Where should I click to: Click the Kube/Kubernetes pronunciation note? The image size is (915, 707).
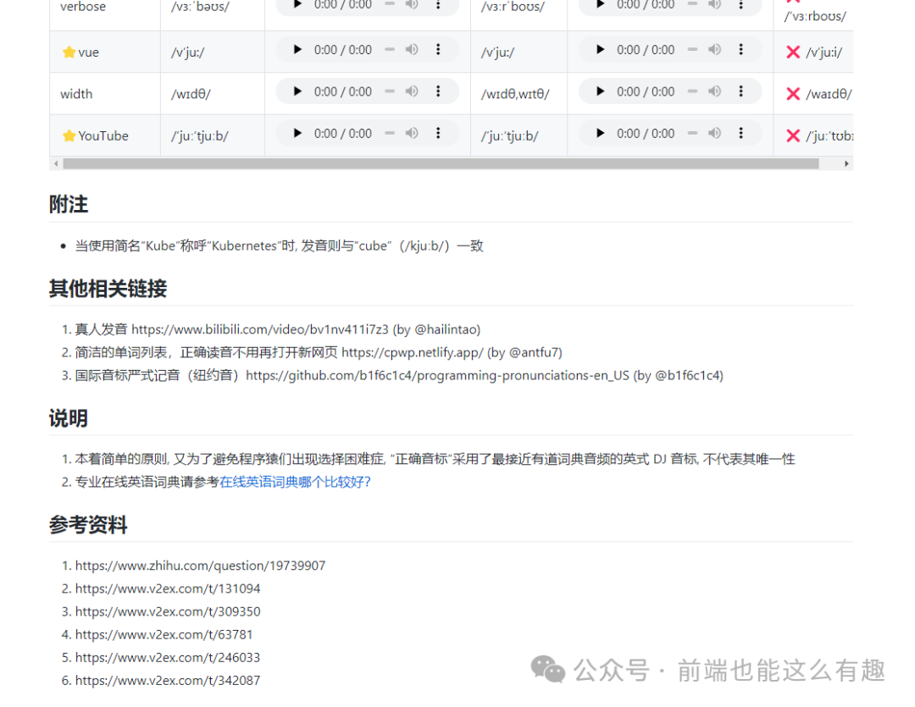[x=279, y=246]
